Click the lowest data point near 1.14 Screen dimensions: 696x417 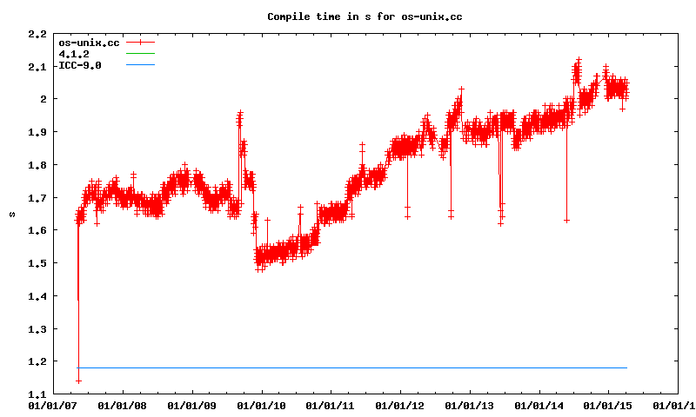(x=78, y=381)
